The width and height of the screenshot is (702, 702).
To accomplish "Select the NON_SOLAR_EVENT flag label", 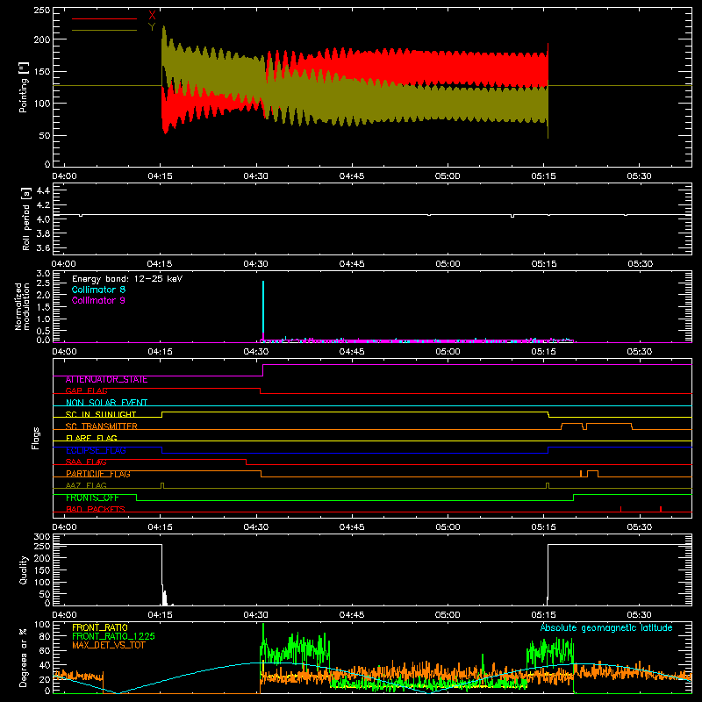I will [106, 403].
